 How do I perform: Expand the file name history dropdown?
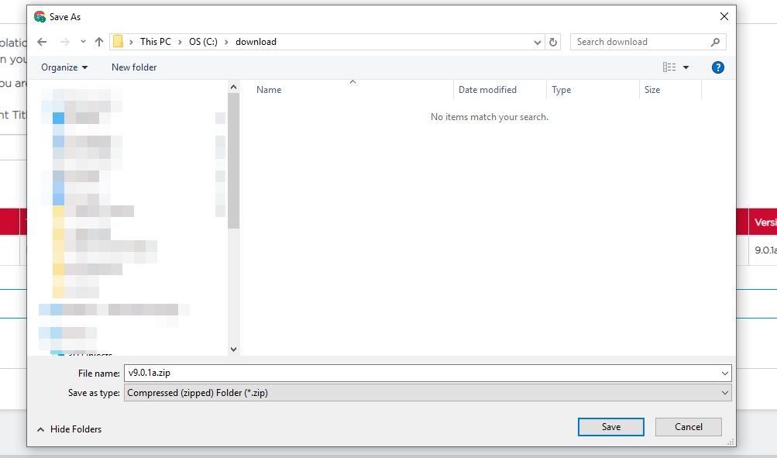click(724, 373)
